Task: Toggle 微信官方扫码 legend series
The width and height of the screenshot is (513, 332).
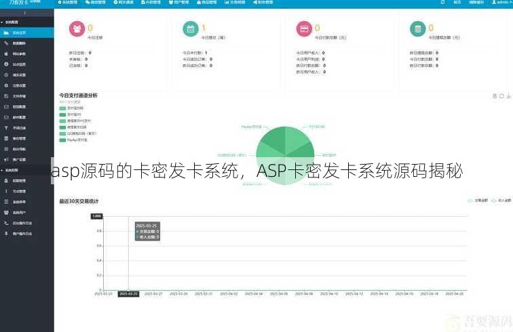Action: coord(73,127)
